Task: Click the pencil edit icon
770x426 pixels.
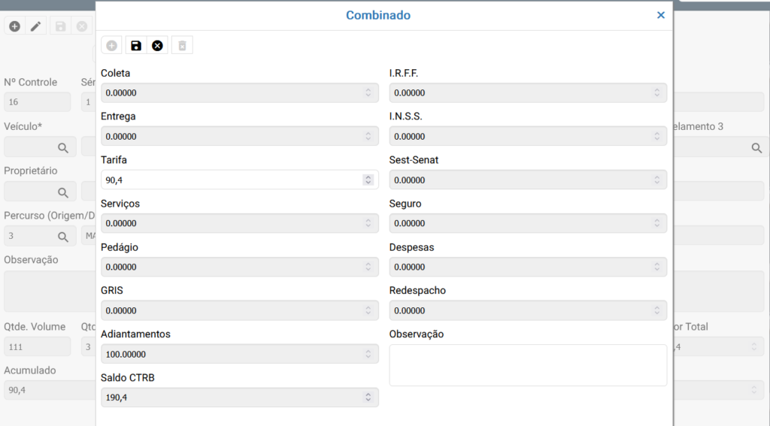Action: [x=35, y=26]
